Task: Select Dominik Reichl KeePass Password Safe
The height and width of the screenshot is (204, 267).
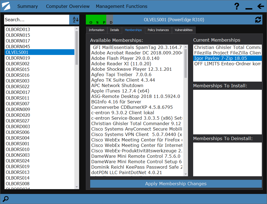Action: click(137, 167)
